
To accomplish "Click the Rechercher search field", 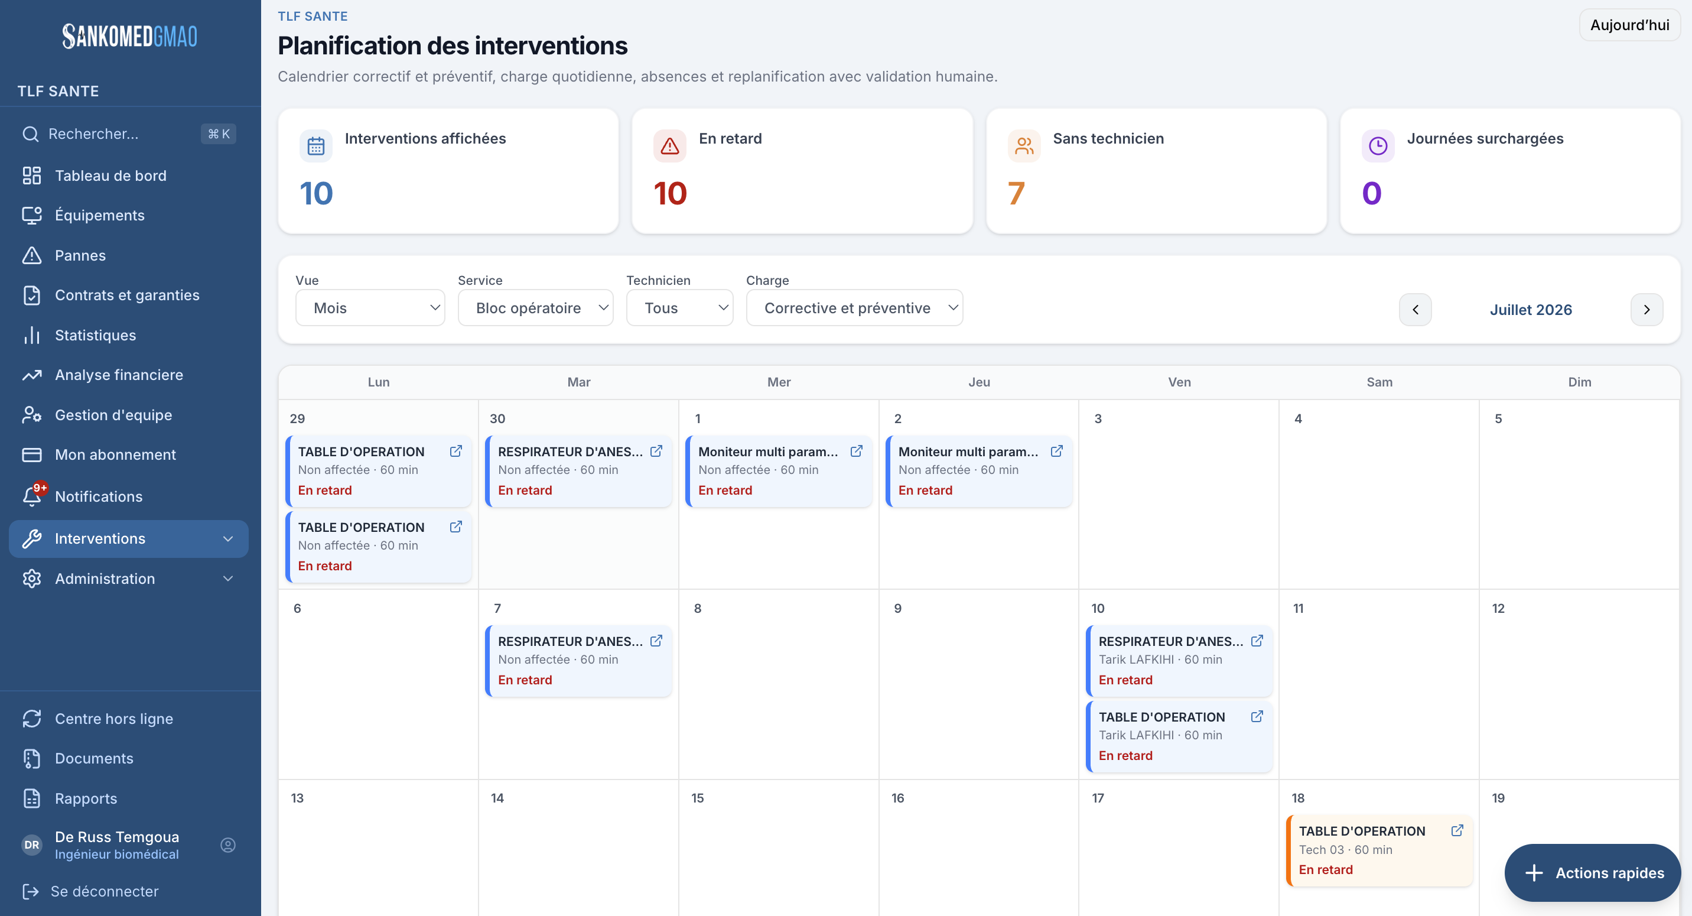I will pyautogui.click(x=129, y=134).
